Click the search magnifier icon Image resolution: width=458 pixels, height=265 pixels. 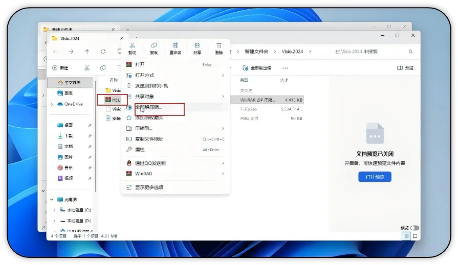point(411,52)
